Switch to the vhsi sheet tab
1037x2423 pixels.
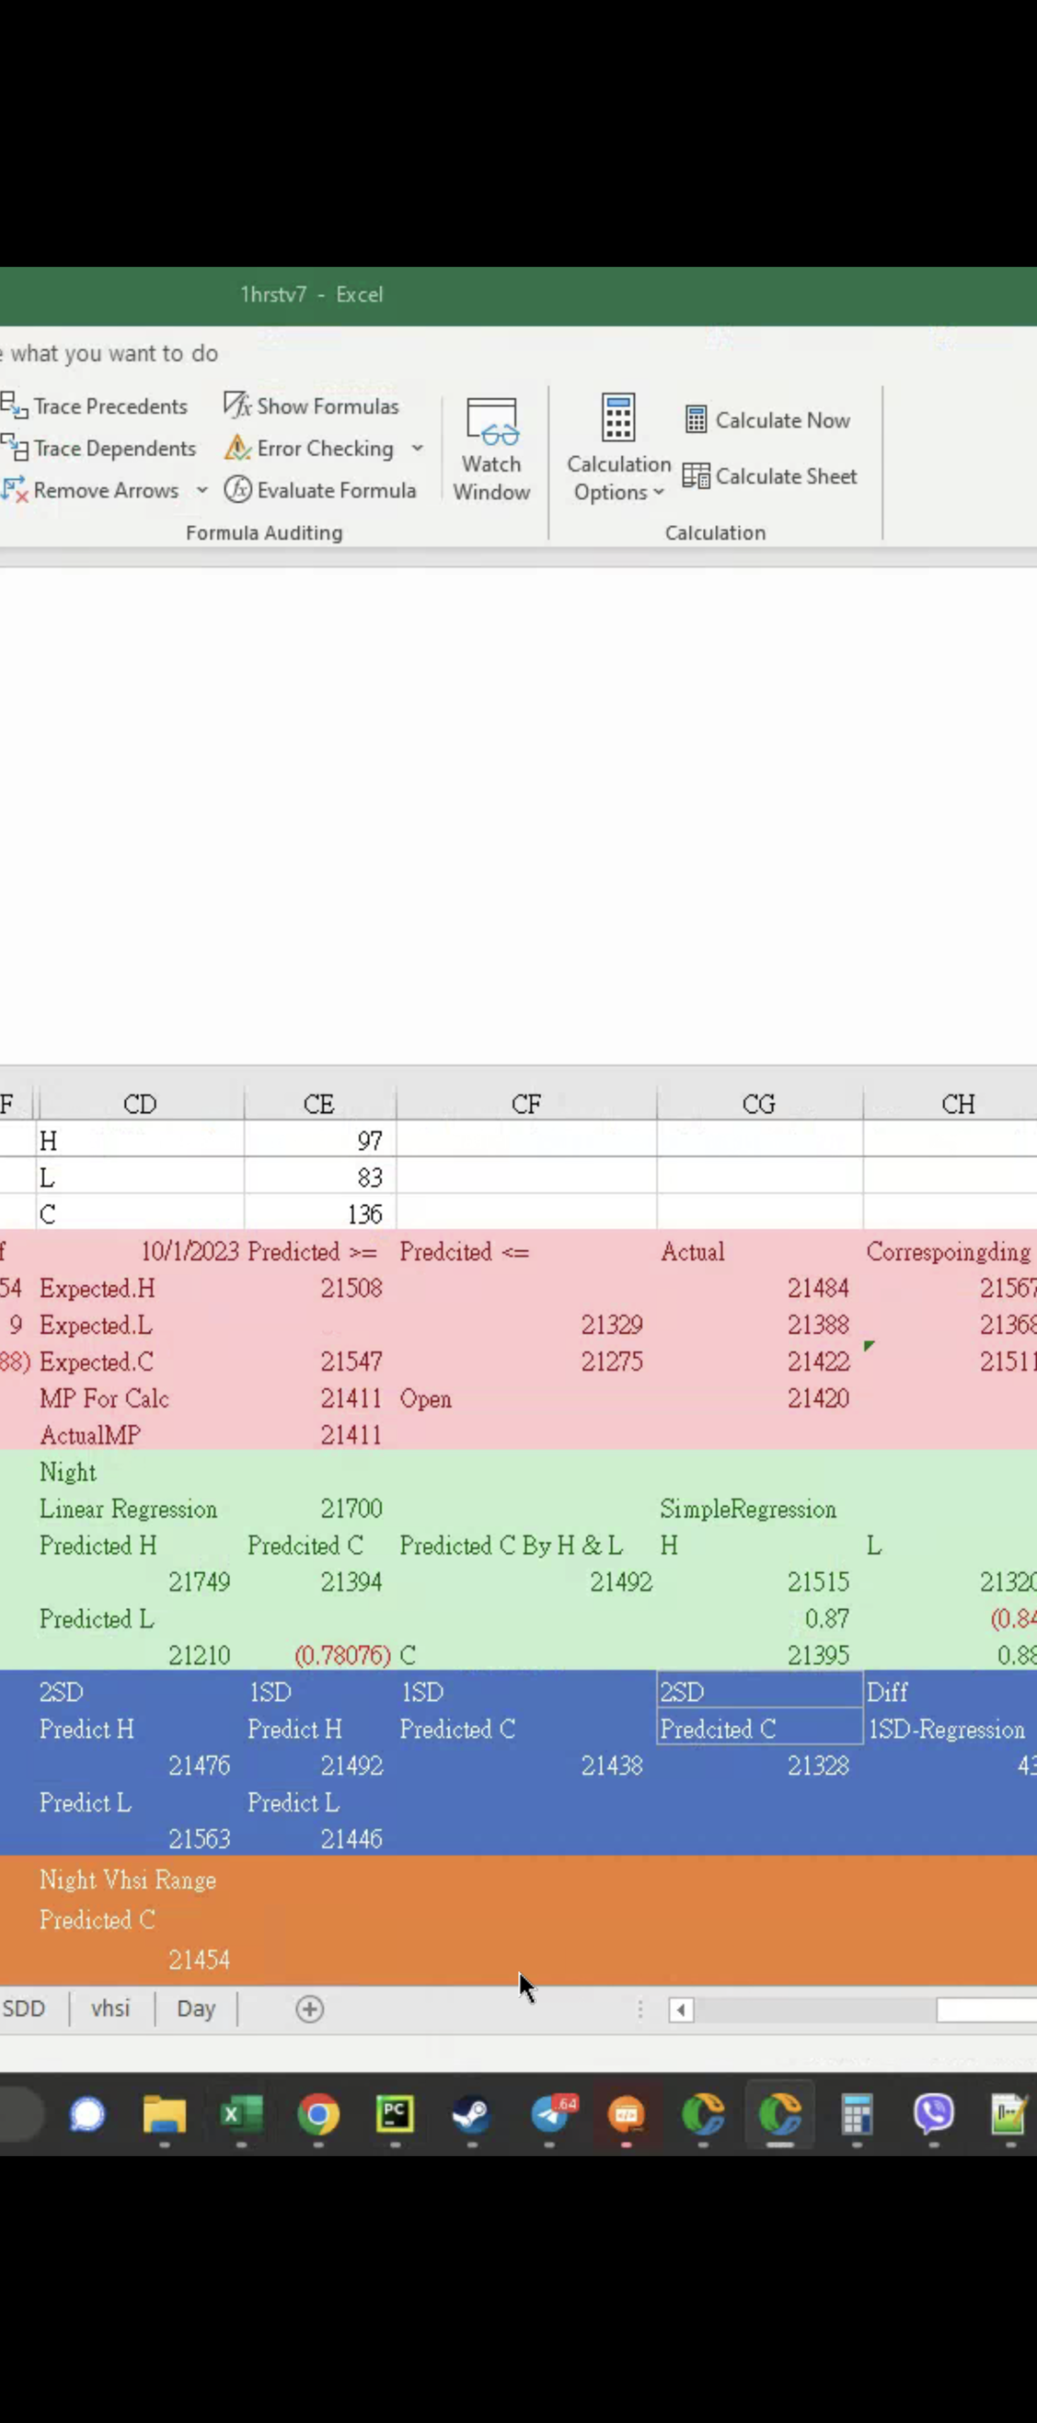110,2008
